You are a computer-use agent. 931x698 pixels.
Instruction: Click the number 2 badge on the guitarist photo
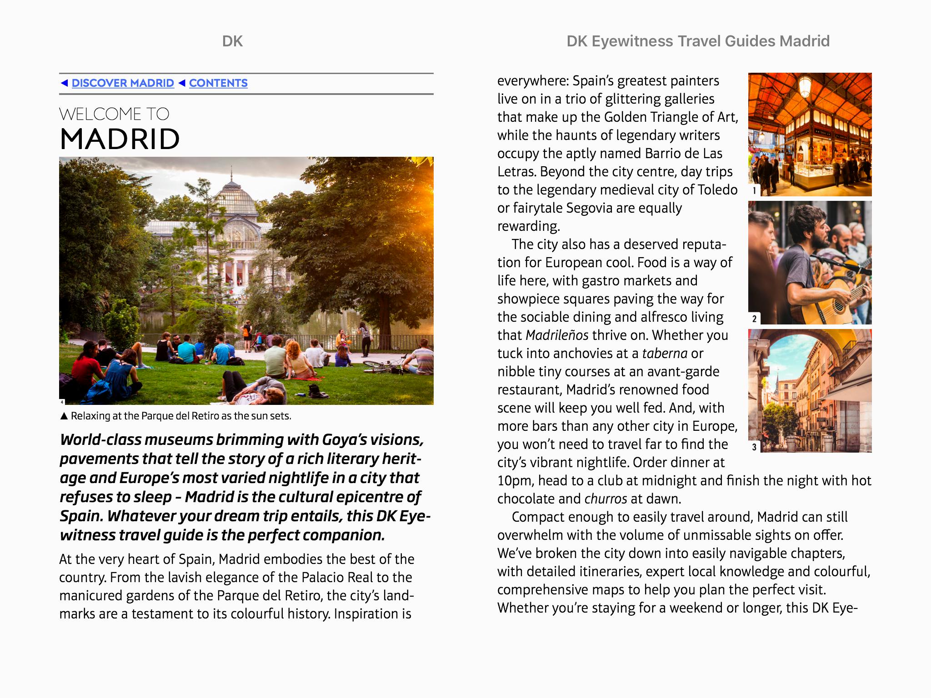click(754, 319)
